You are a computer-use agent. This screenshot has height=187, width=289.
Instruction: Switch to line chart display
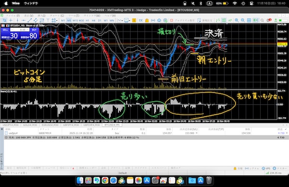[x=230, y=20]
